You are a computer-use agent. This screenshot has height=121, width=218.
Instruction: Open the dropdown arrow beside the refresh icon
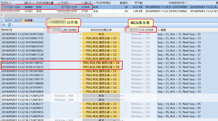point(13,25)
